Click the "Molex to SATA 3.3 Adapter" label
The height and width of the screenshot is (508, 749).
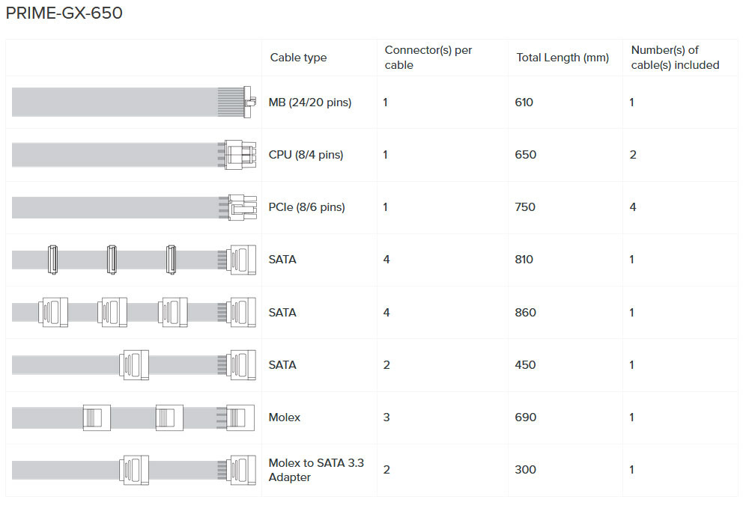pos(316,470)
